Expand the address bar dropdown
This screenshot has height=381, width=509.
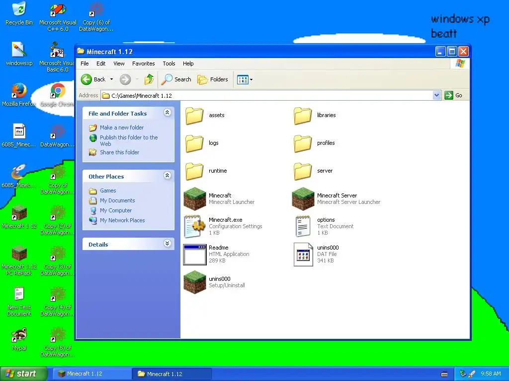(436, 95)
